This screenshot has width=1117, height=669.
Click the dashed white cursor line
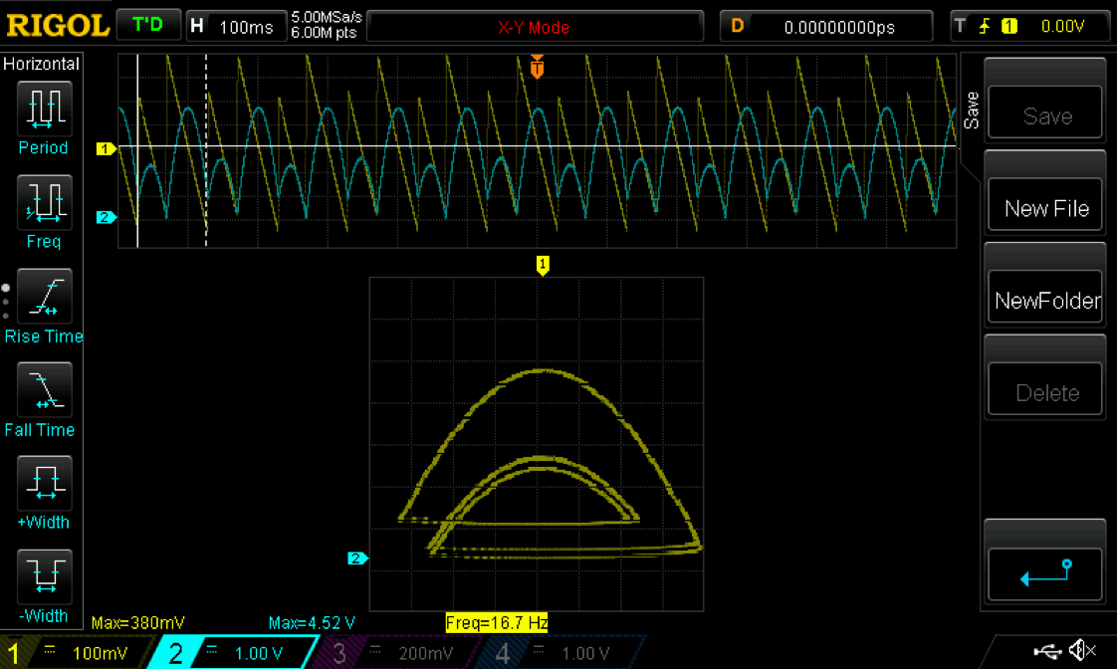pos(206,151)
